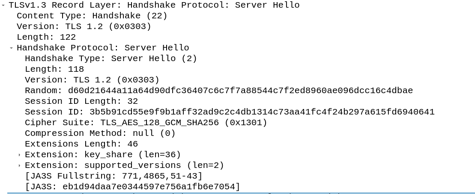Select the Session ID Length: 32 field
Viewport: 475px width, 194px height.
pyautogui.click(x=81, y=101)
